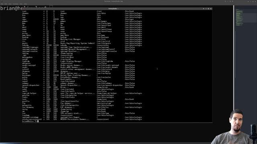Click 'systemd Network Management...' text

[x=75, y=49]
